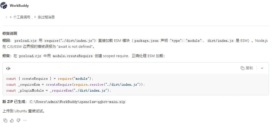Screen dimensions: 272x129
Task: Click the const _pluginModule code line
Action: pyautogui.click(x=59, y=91)
